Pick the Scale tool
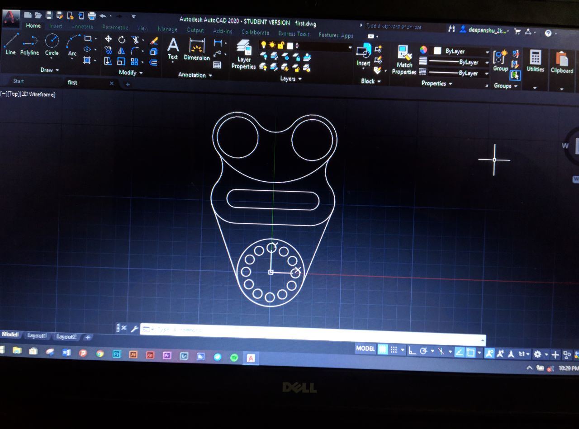 pos(121,61)
